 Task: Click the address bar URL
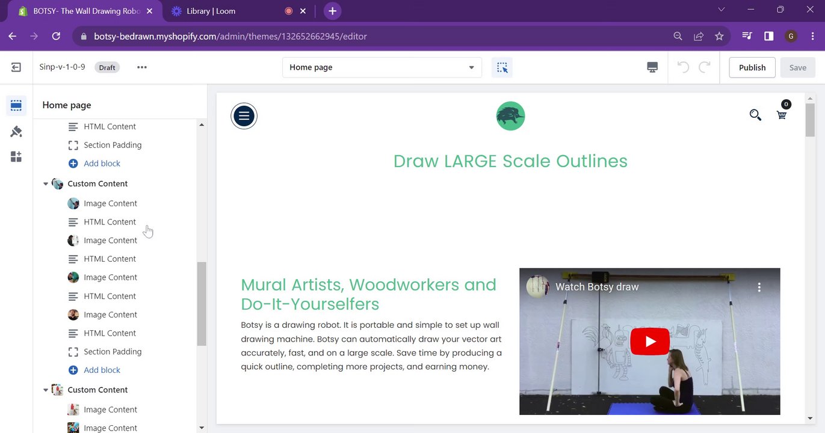[x=230, y=36]
